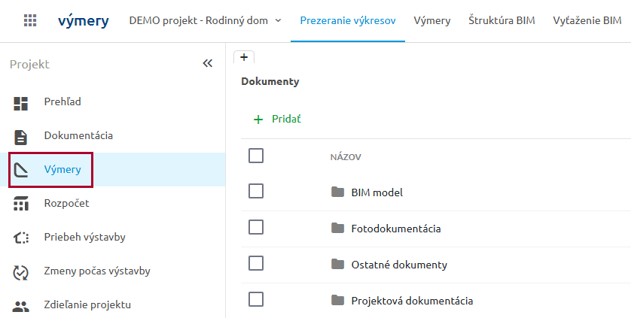Check the BIM model row checkbox
This screenshot has height=318, width=631.
[256, 192]
